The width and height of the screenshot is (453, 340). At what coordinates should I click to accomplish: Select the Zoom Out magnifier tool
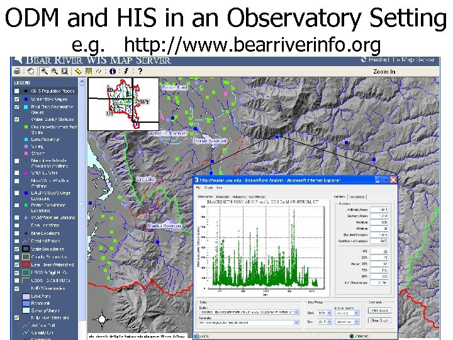coord(55,71)
